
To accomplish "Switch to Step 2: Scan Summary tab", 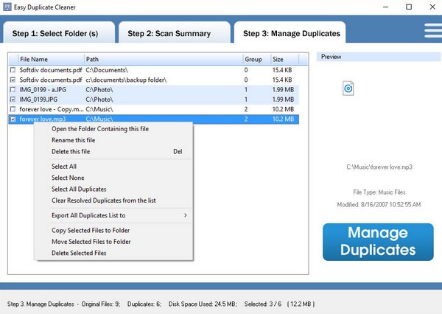I will pos(175,33).
